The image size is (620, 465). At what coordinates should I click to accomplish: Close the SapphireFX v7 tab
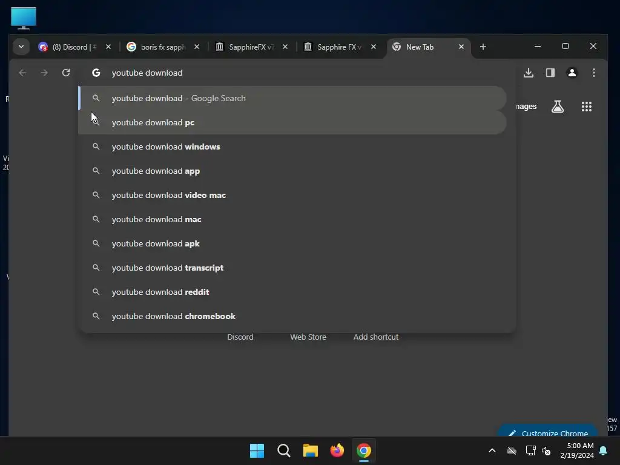[x=285, y=47]
